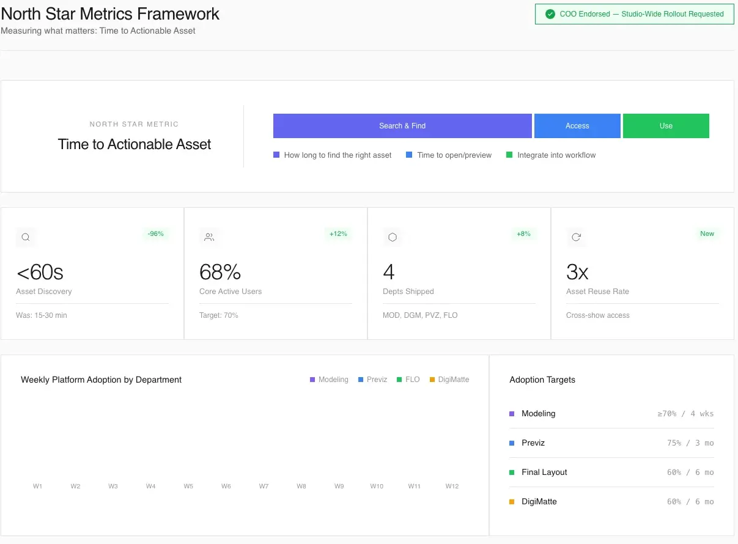Toggle the Modeling series in the chart legend

[x=329, y=380]
